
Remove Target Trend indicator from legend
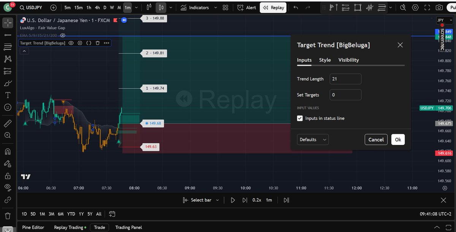click(97, 43)
